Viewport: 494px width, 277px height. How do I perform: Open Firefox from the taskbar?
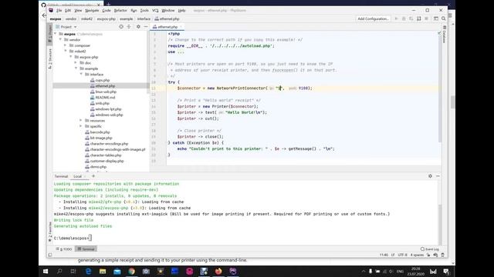(x=218, y=272)
